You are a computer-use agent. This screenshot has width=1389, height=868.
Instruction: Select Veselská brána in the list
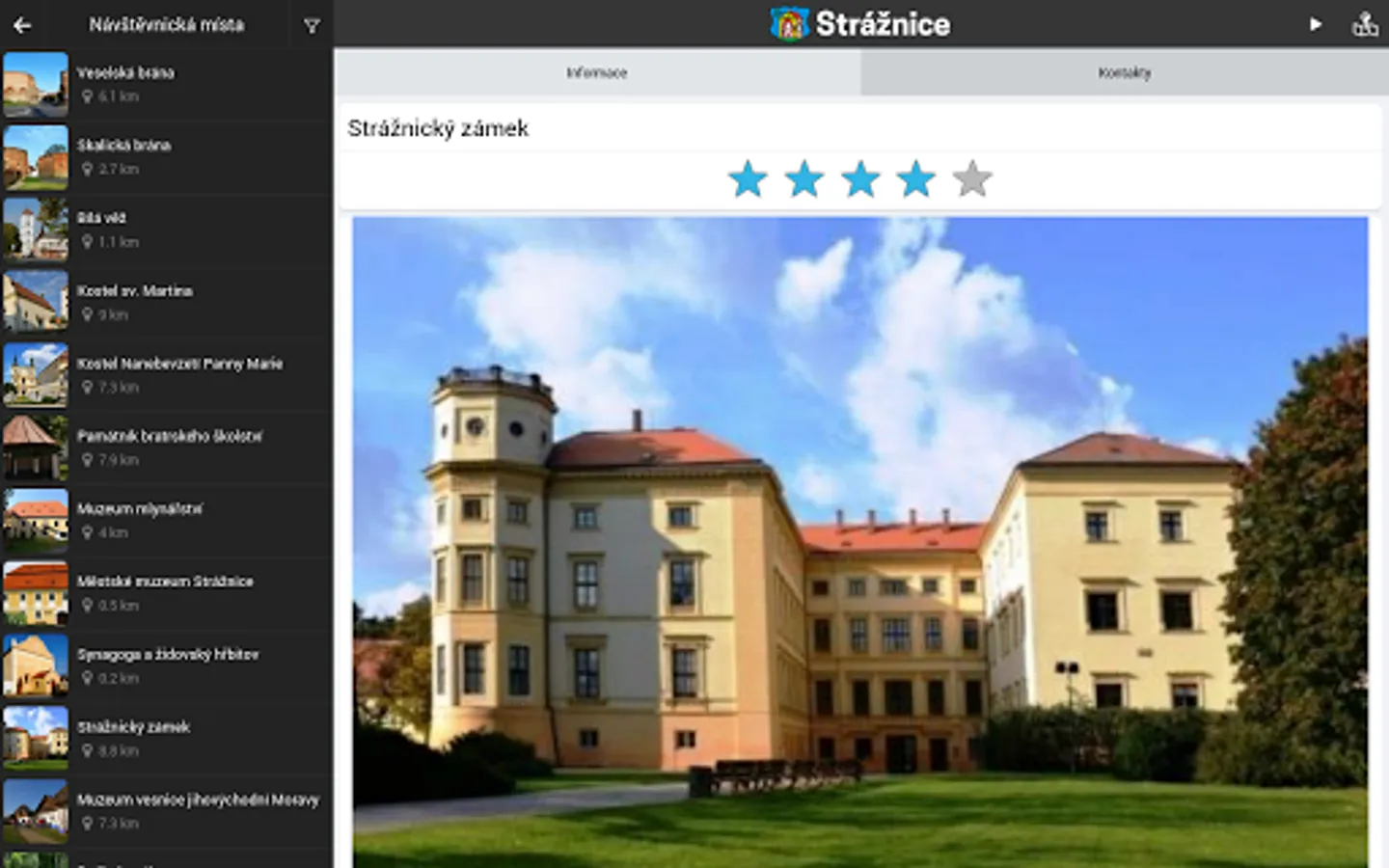[x=166, y=85]
